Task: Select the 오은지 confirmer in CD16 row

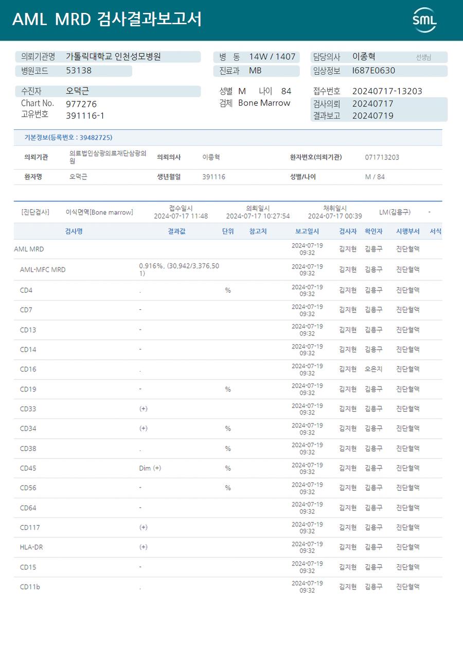Action: coord(373,370)
